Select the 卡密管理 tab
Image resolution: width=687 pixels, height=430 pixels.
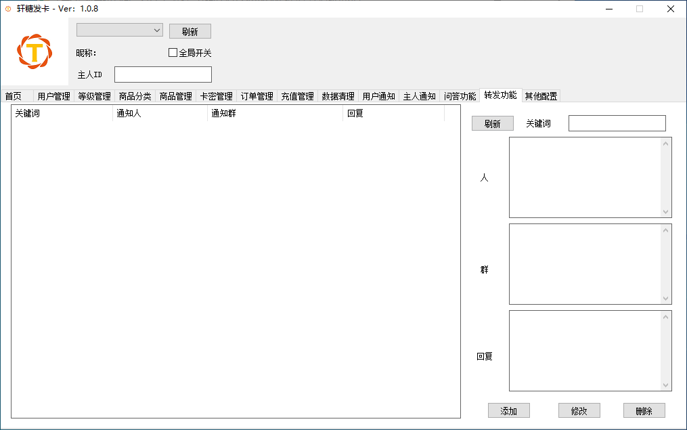pos(217,96)
